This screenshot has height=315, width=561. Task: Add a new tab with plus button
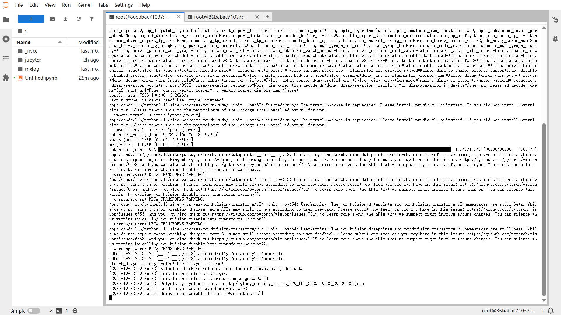tap(268, 17)
